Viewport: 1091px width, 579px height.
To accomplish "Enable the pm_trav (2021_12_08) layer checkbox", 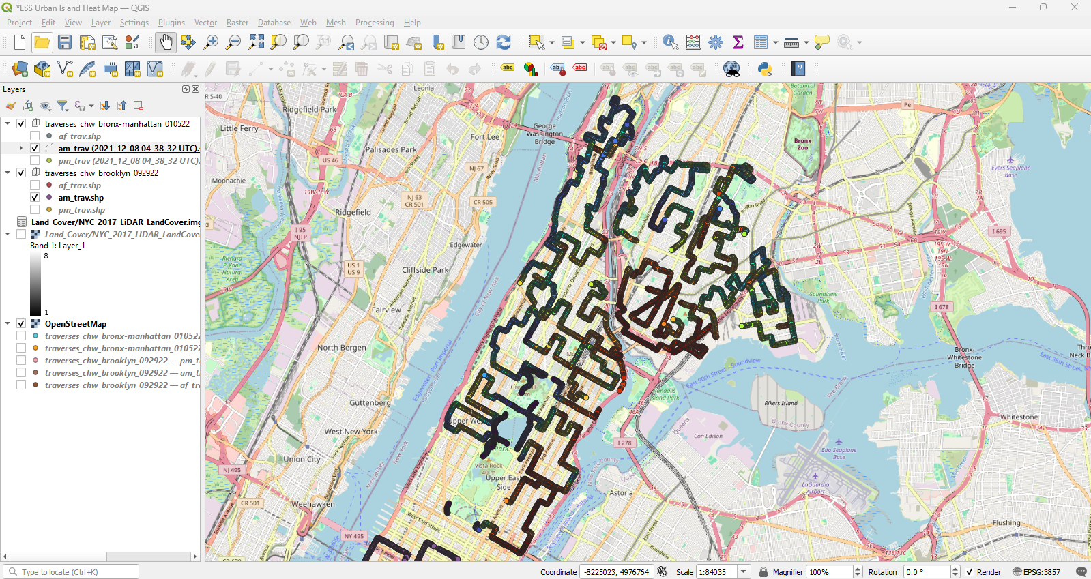I will point(35,161).
